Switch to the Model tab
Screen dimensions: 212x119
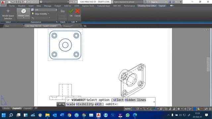pyautogui.click(x=6, y=108)
